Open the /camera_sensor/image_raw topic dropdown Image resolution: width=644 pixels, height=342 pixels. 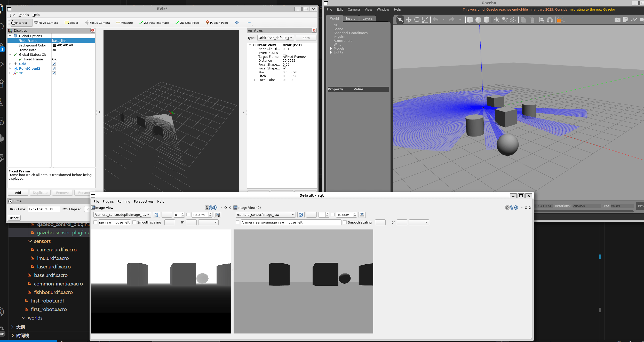pyautogui.click(x=265, y=215)
